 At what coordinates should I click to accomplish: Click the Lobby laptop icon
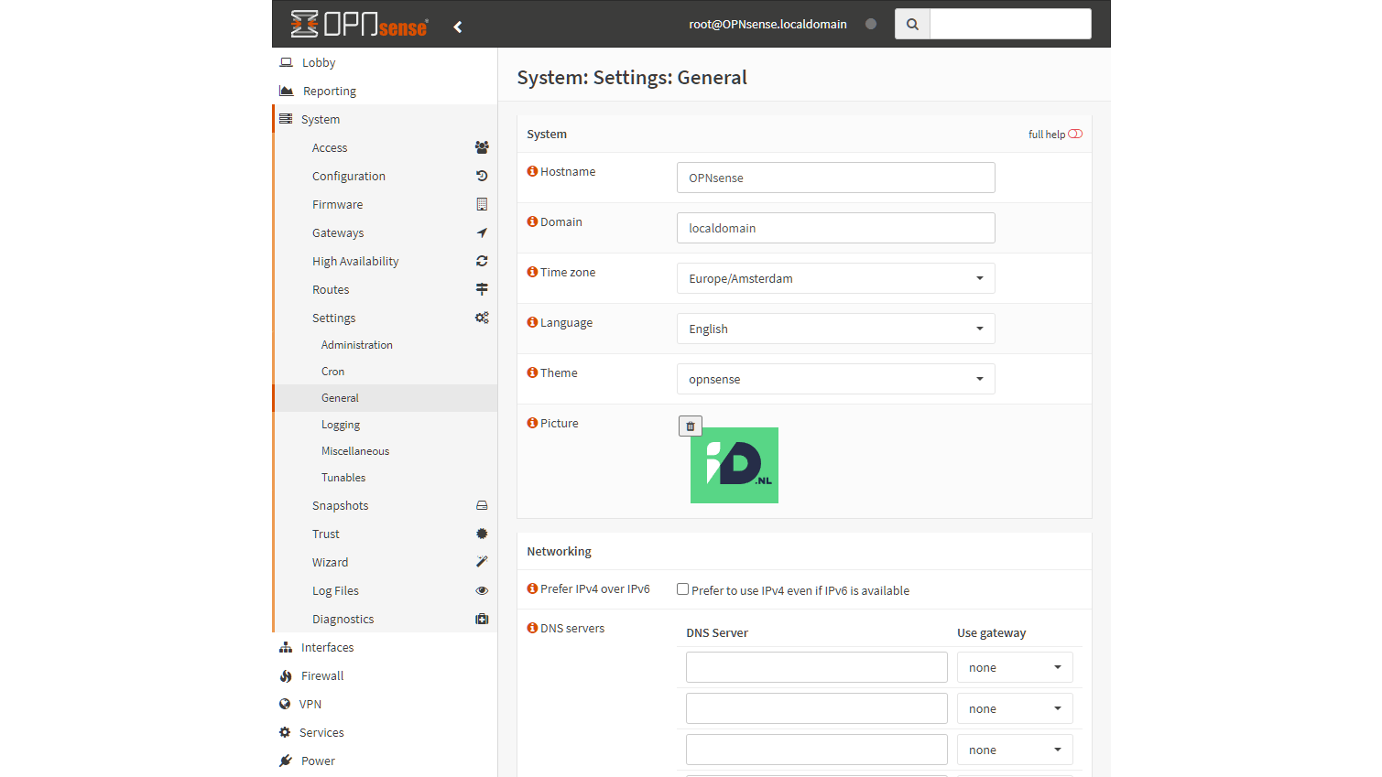(286, 62)
